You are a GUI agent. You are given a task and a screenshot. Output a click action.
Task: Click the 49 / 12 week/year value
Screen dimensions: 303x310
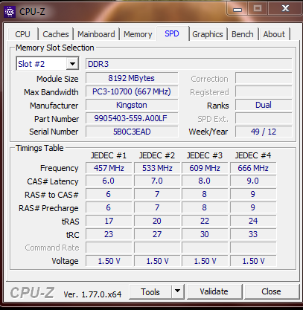click(x=264, y=132)
